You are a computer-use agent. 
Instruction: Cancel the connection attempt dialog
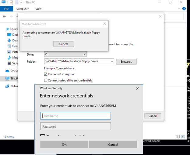(64, 44)
